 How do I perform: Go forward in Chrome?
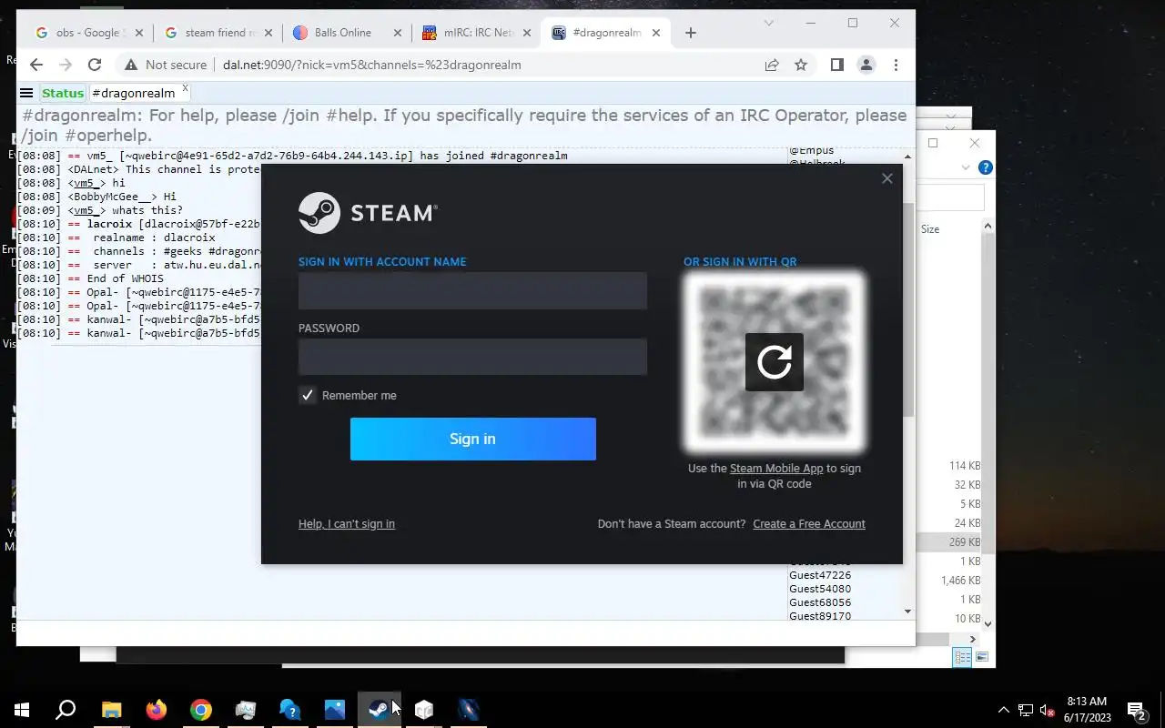tap(66, 65)
